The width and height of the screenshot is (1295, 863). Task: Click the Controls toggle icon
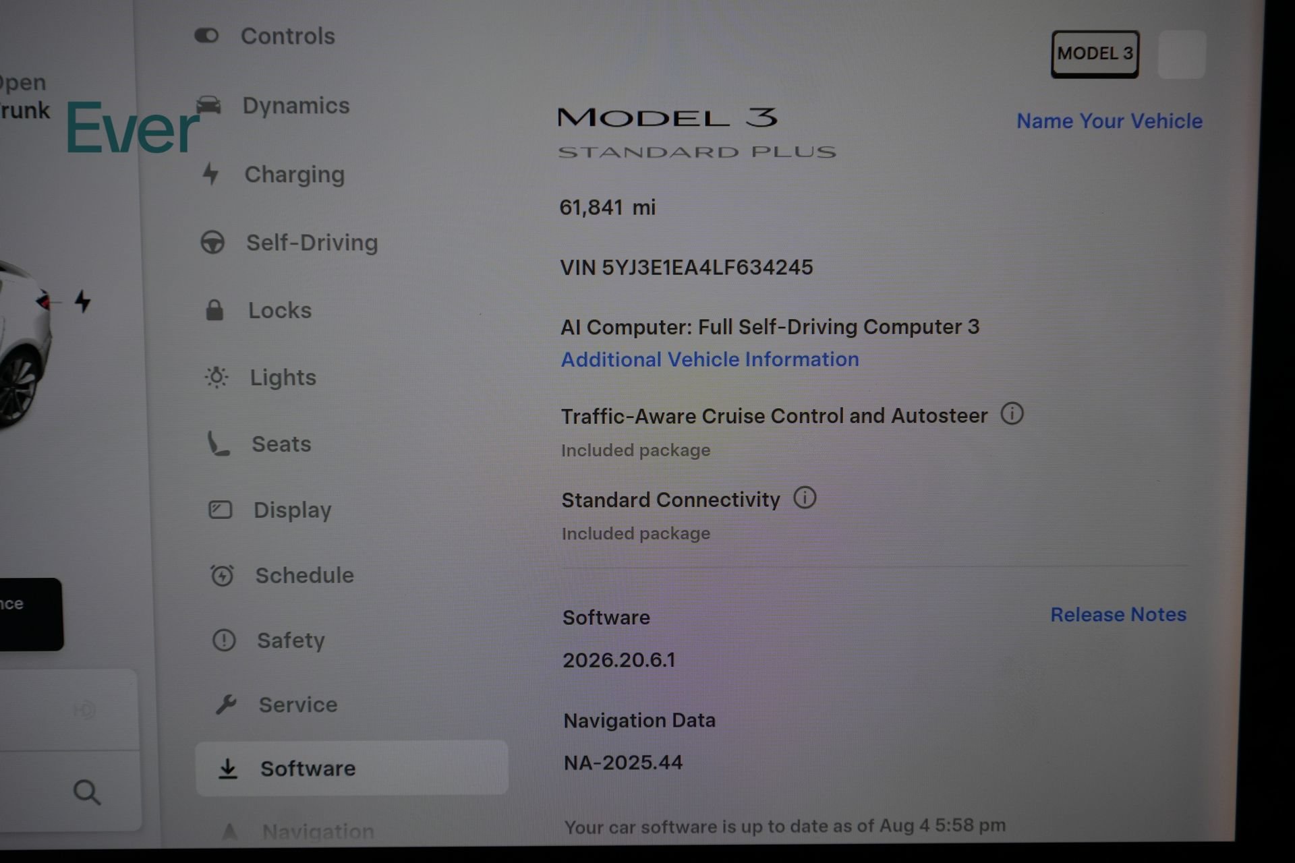(206, 35)
